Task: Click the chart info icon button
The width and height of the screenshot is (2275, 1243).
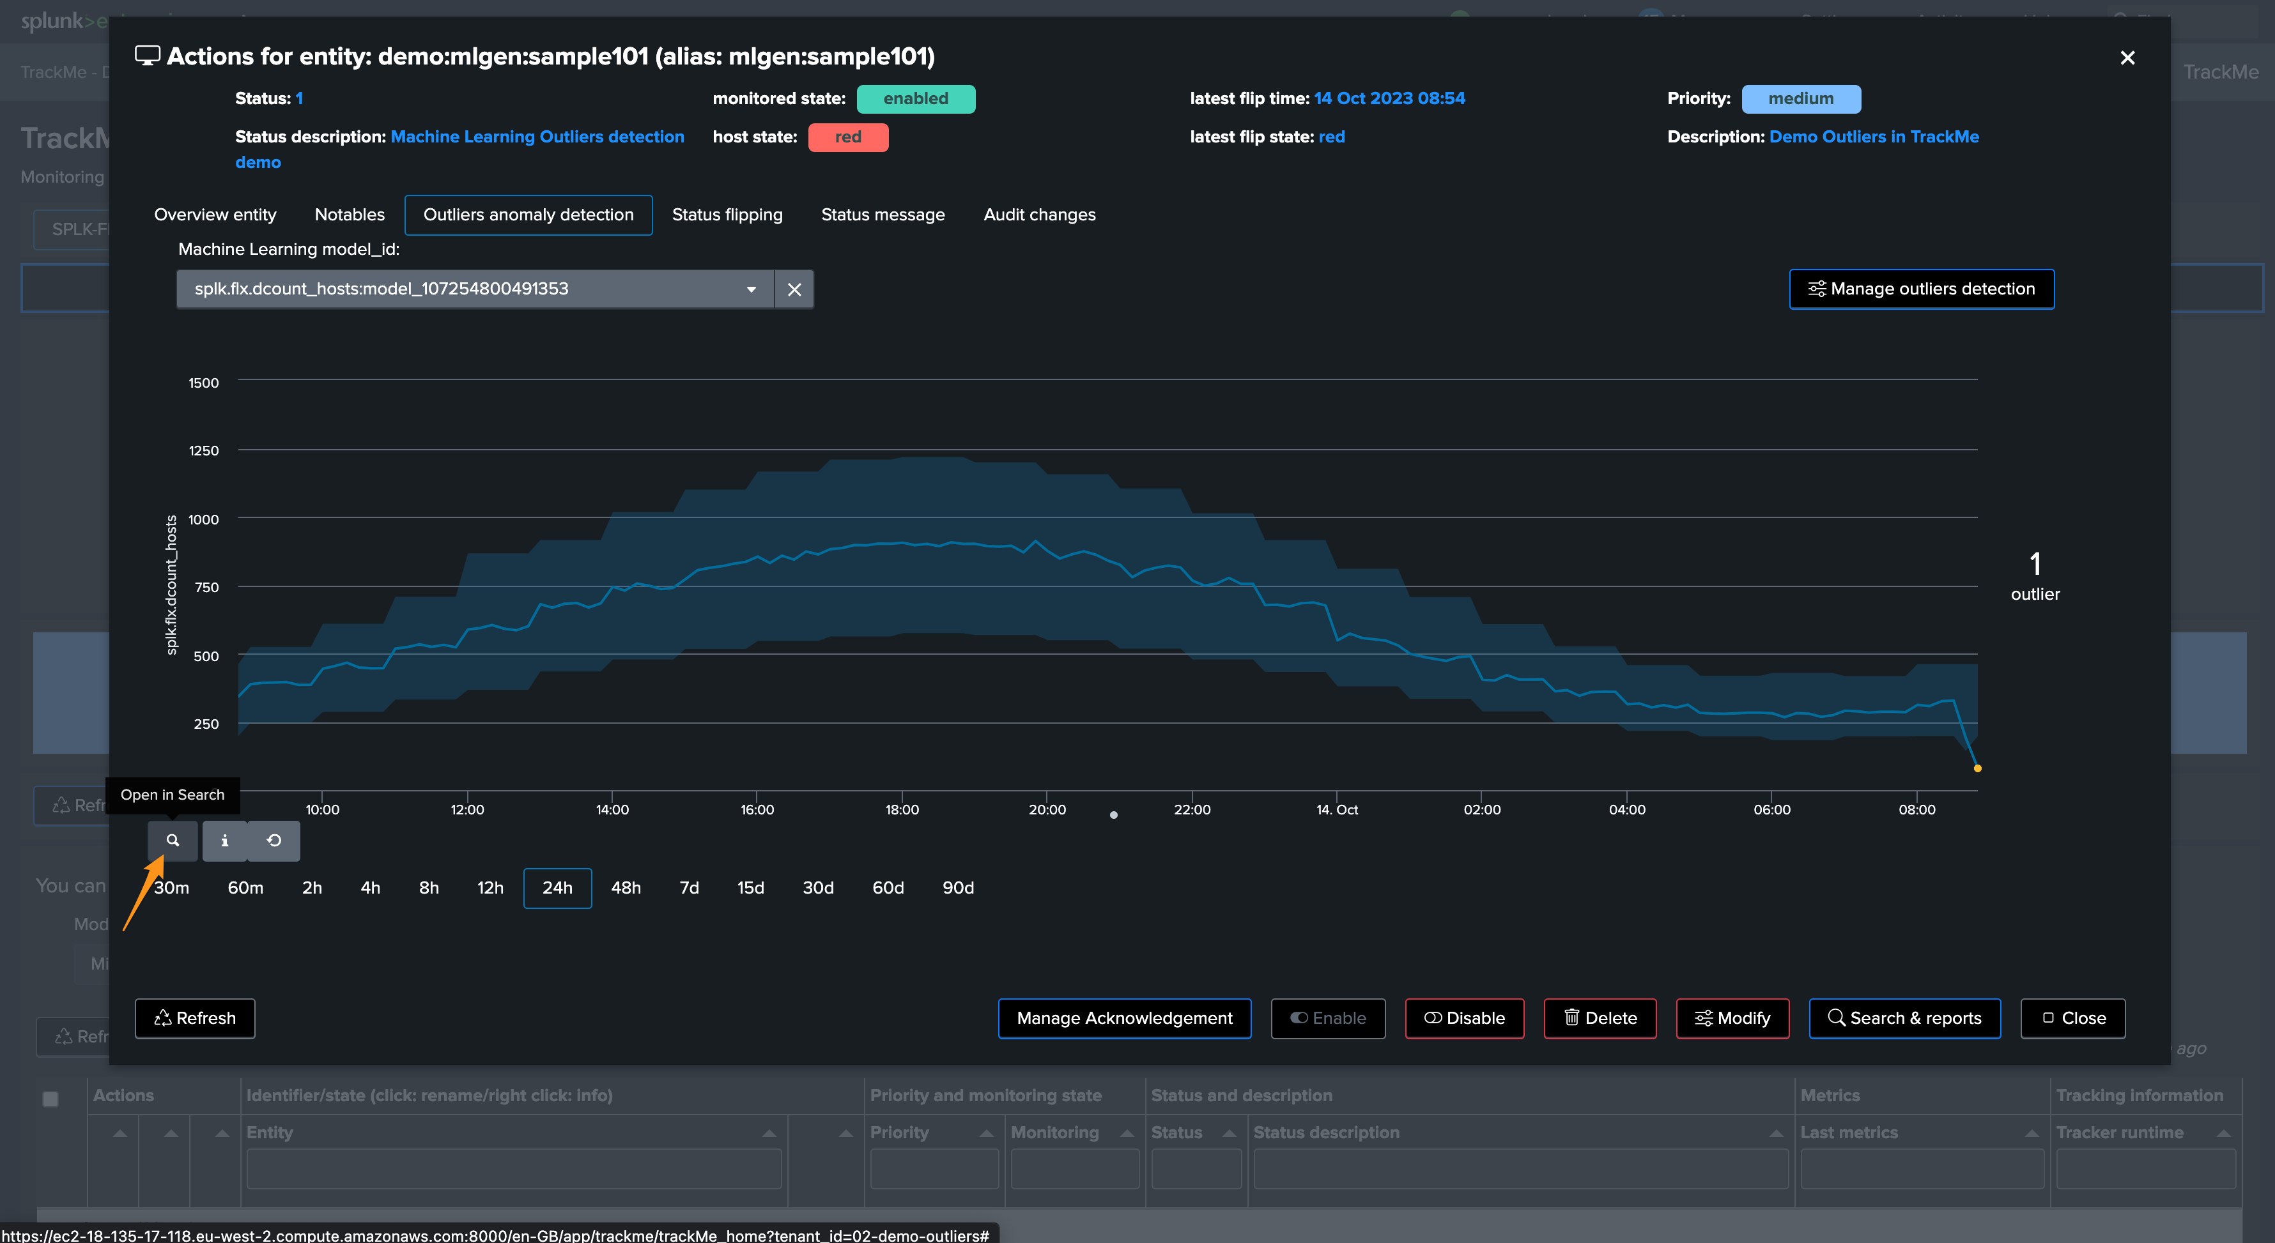Action: [224, 841]
